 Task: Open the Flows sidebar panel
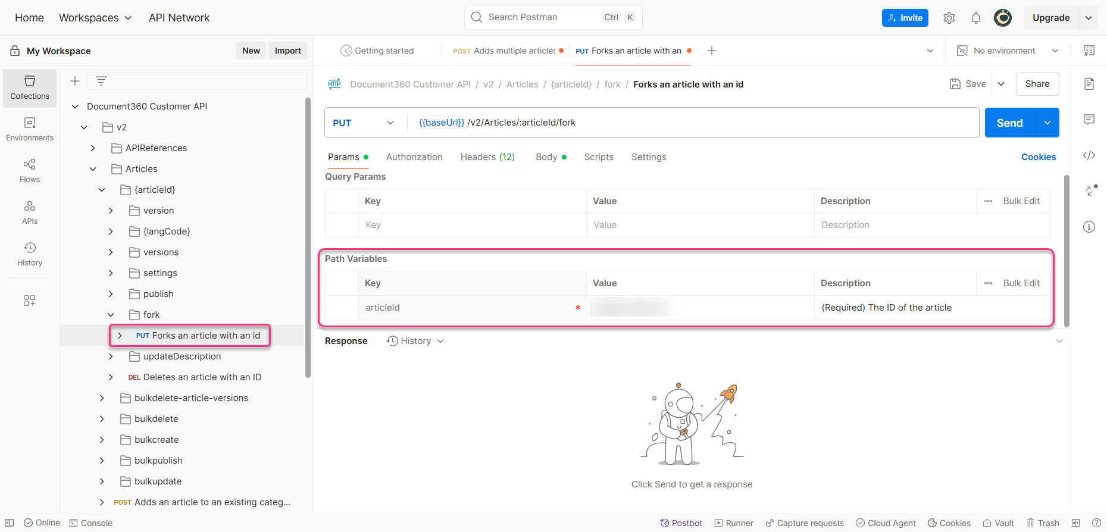(x=30, y=171)
